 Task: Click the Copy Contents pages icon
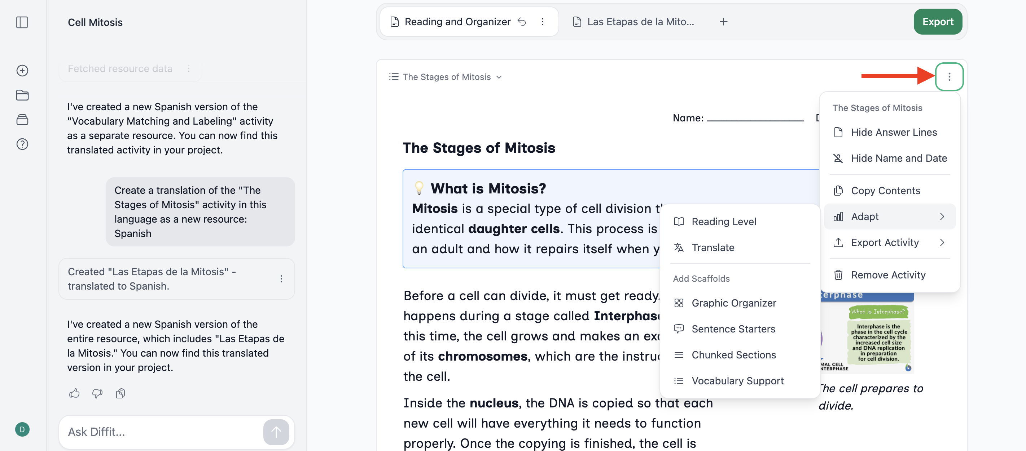[x=838, y=191]
